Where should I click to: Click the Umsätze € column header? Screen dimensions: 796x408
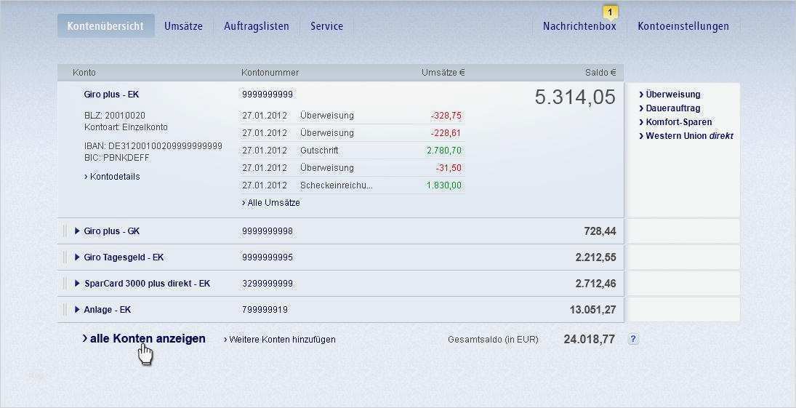pos(443,73)
